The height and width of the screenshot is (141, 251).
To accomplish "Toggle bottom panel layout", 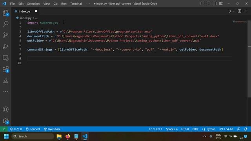I will 208,4.
